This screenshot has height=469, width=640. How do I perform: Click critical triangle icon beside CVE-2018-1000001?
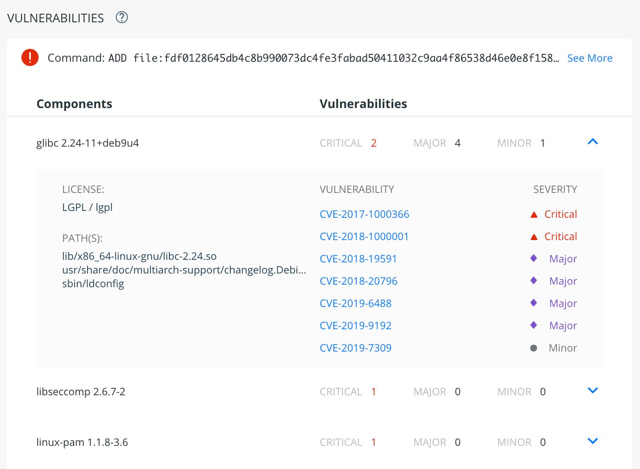tap(534, 237)
